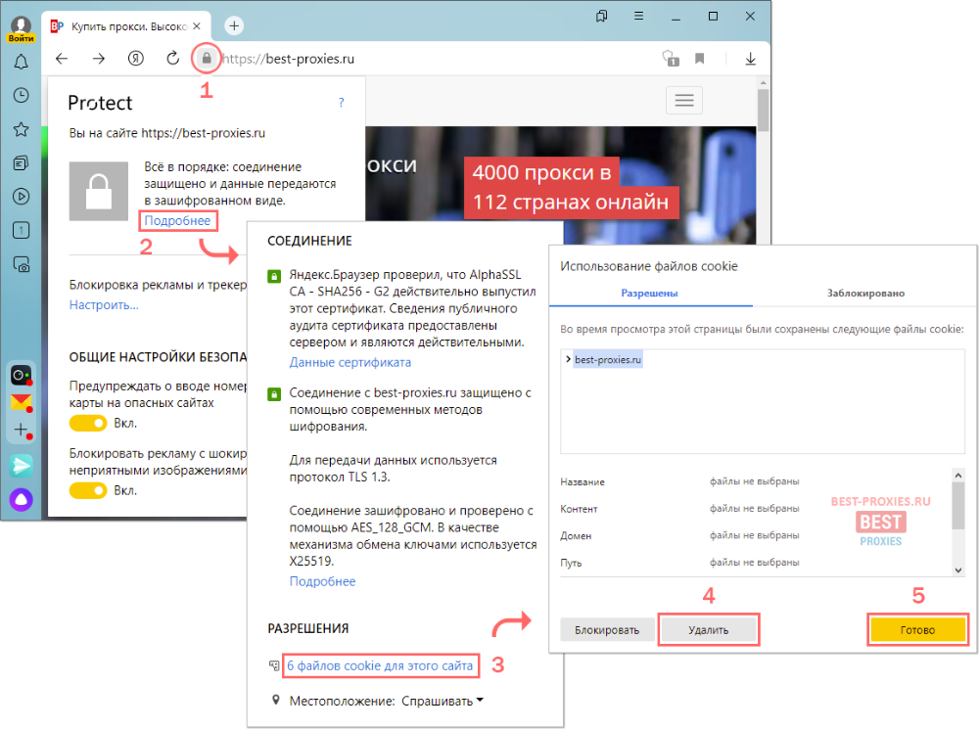979x729 pixels.
Task: Click the Удалить button
Action: click(x=708, y=630)
